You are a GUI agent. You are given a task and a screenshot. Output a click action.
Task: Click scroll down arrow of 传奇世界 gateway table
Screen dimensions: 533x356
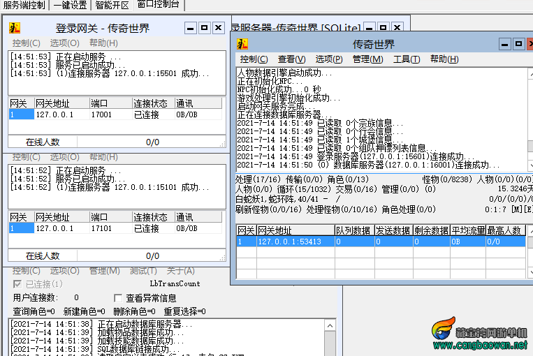(530, 273)
